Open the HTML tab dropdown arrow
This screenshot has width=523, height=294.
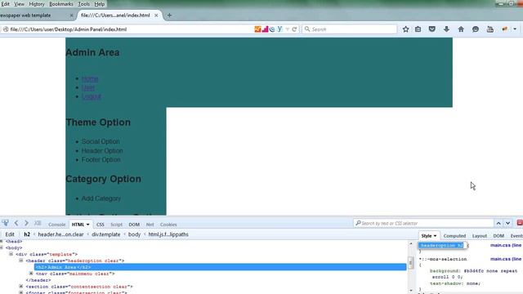pyautogui.click(x=87, y=225)
